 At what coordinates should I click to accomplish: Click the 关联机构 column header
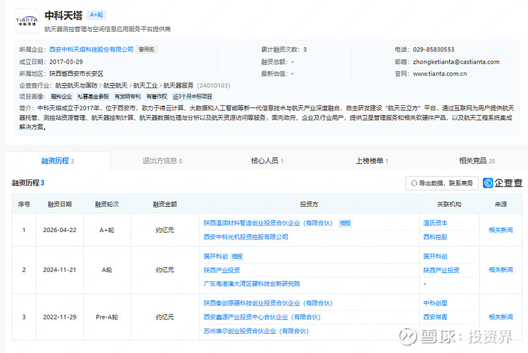pos(449,204)
